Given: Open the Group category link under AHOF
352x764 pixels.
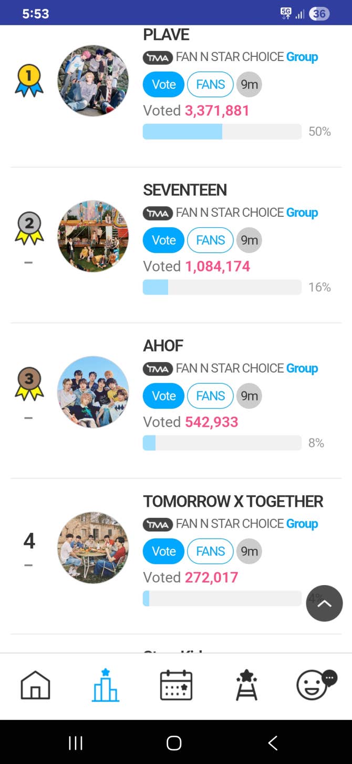Looking at the screenshot, I should click(302, 368).
